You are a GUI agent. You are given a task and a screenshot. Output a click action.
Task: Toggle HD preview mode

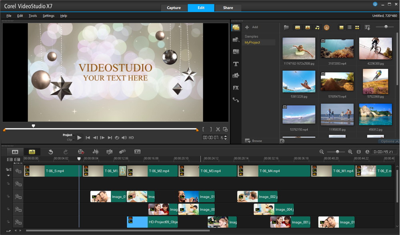tap(131, 137)
